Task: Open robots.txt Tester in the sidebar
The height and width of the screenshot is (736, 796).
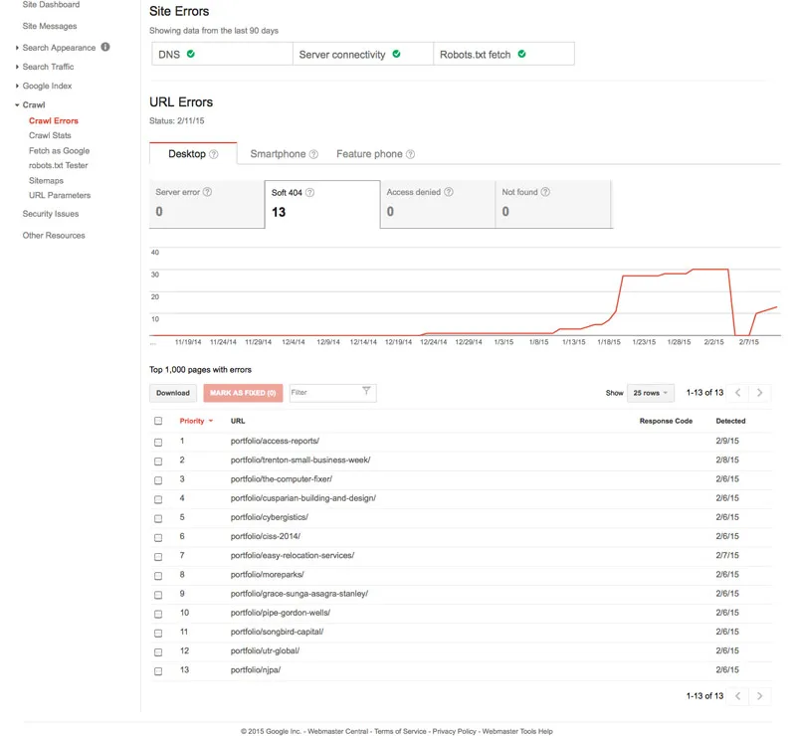Action: click(58, 165)
